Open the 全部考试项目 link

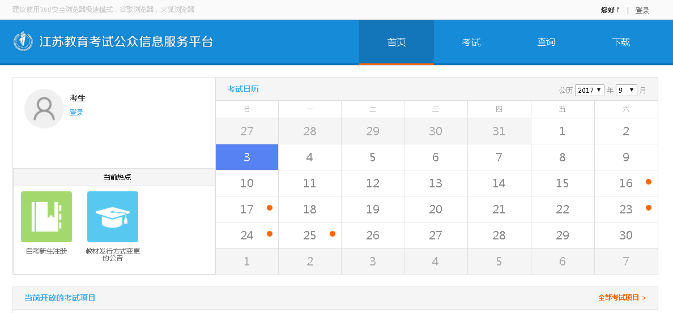point(621,298)
